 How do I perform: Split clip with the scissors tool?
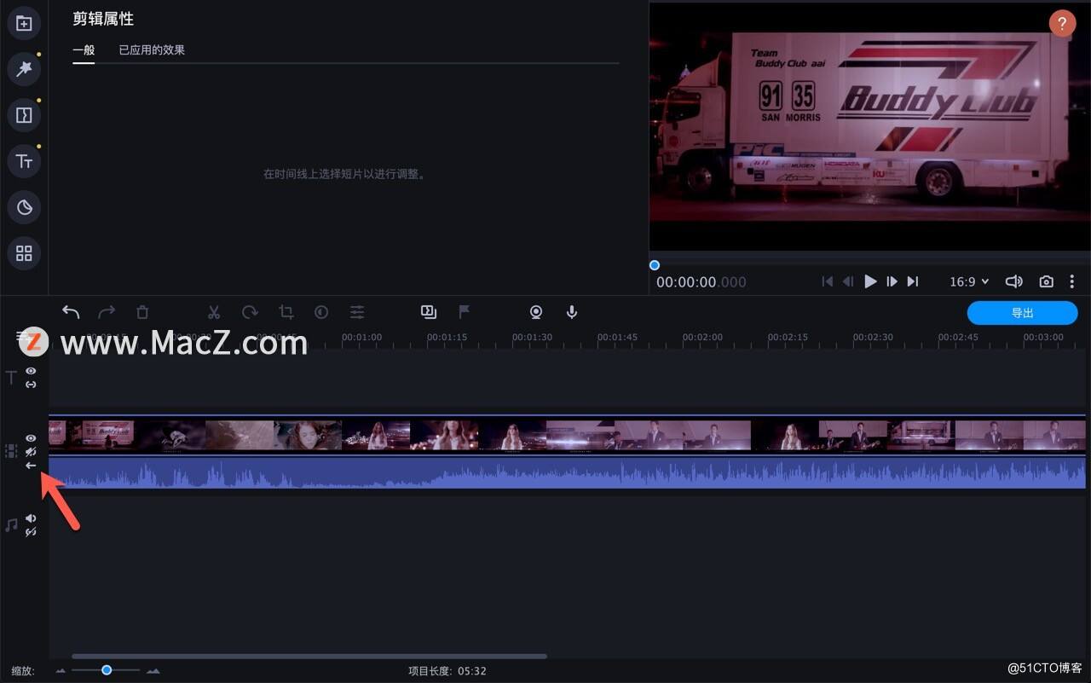[214, 312]
